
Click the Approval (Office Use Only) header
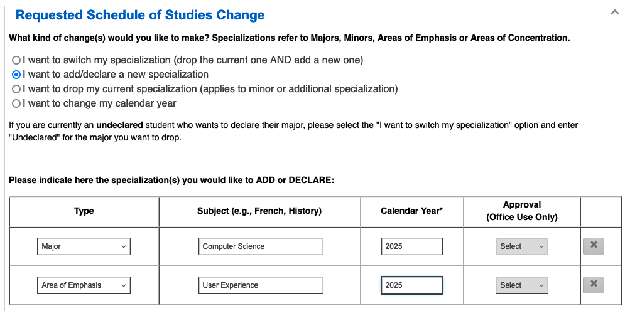tap(522, 211)
